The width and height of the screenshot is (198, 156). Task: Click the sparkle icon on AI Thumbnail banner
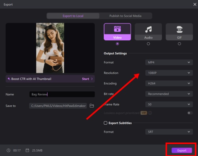(9, 79)
